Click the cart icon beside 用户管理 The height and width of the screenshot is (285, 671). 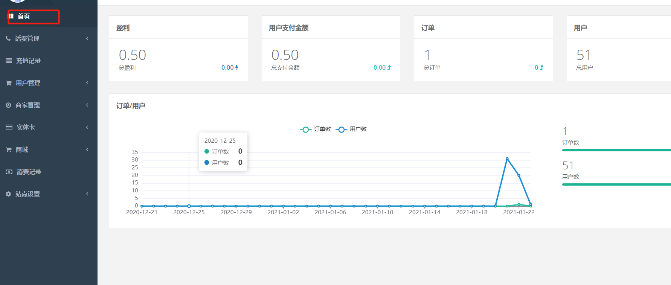[9, 83]
